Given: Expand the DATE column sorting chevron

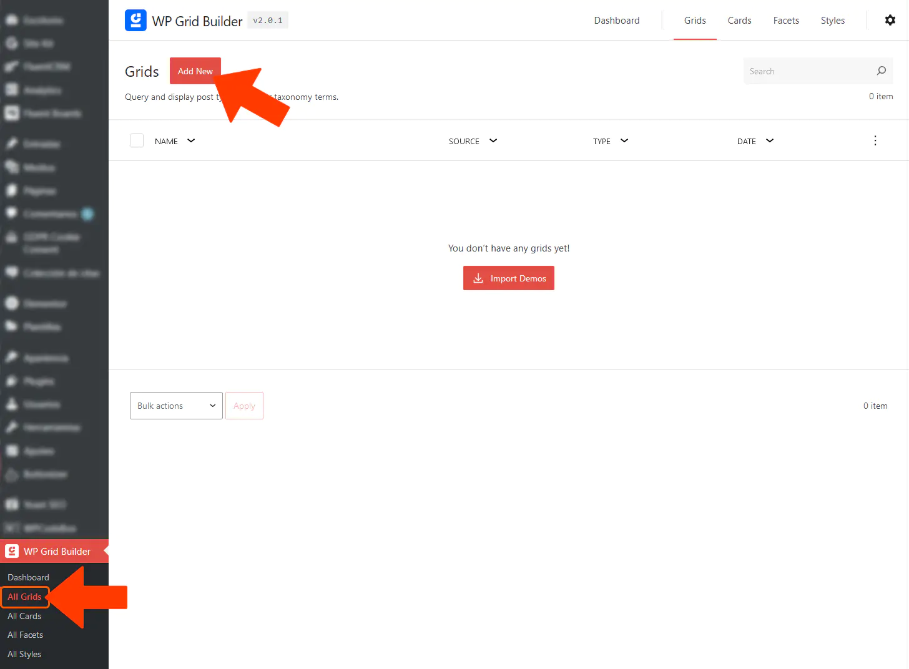Looking at the screenshot, I should (770, 141).
